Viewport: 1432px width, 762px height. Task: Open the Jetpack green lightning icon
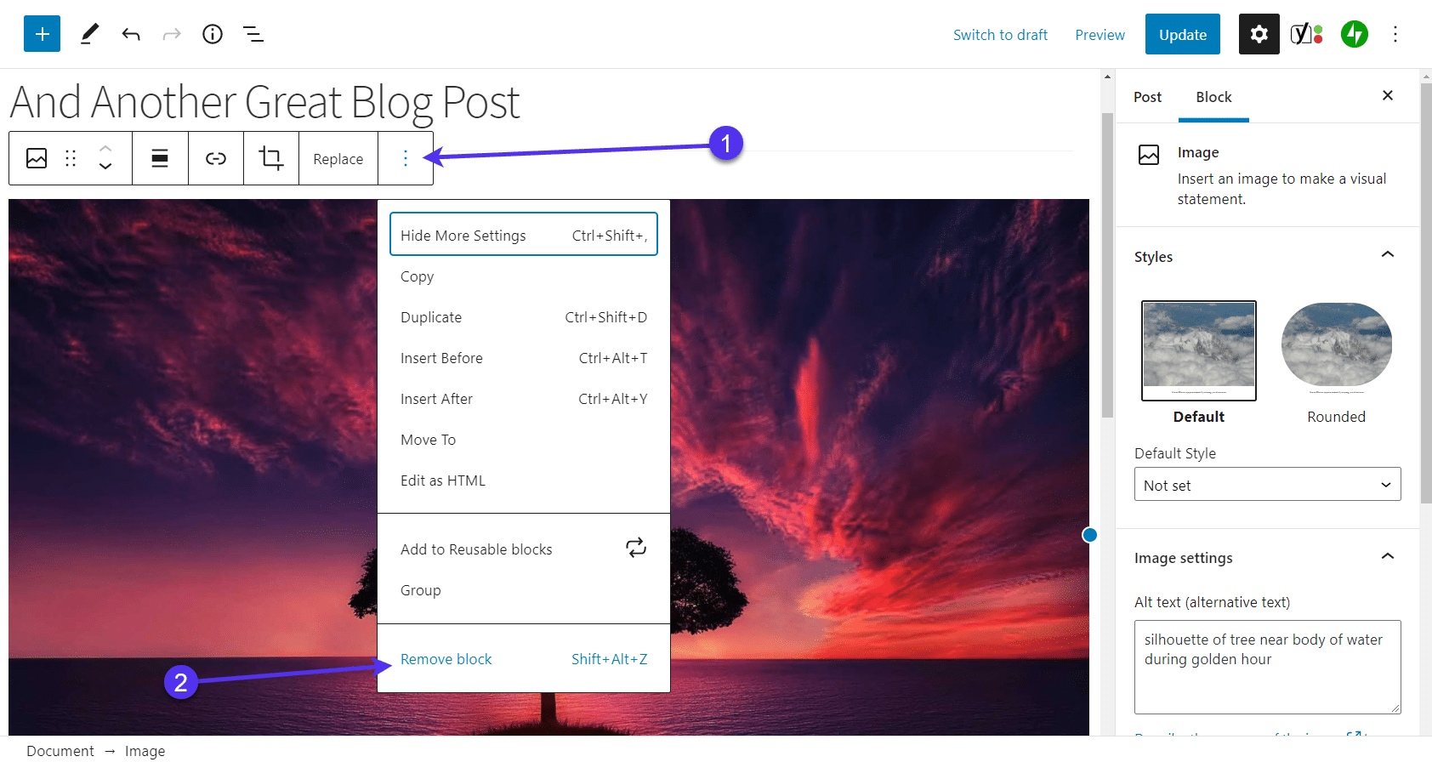pos(1354,34)
